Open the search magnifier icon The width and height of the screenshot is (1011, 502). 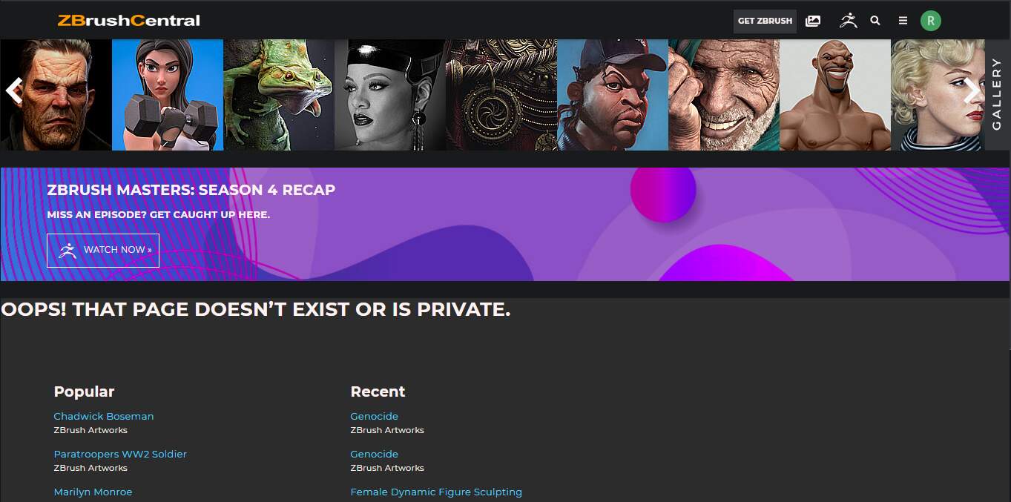875,21
